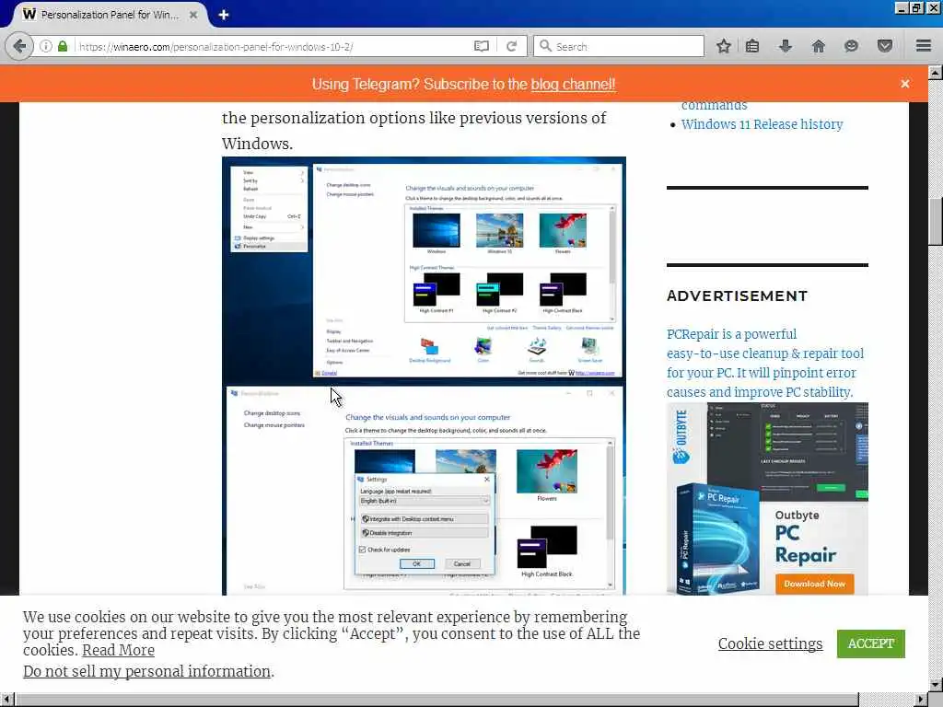Toggle reader view icon in the address bar
The height and width of the screenshot is (707, 943).
481,46
